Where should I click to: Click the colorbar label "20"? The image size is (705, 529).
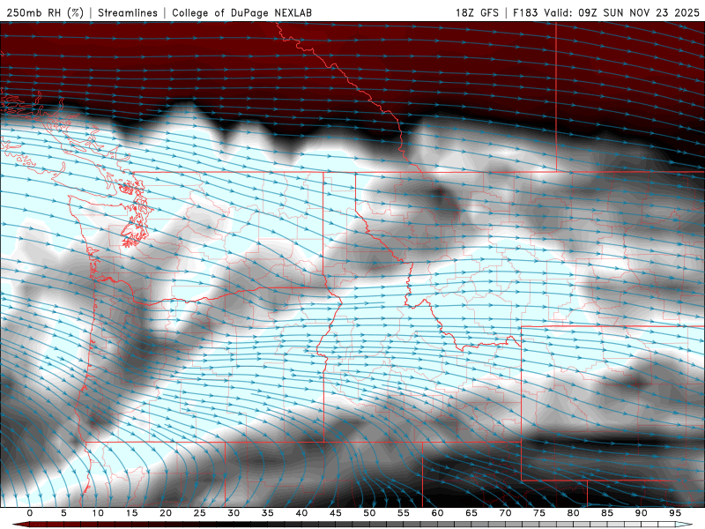166,513
